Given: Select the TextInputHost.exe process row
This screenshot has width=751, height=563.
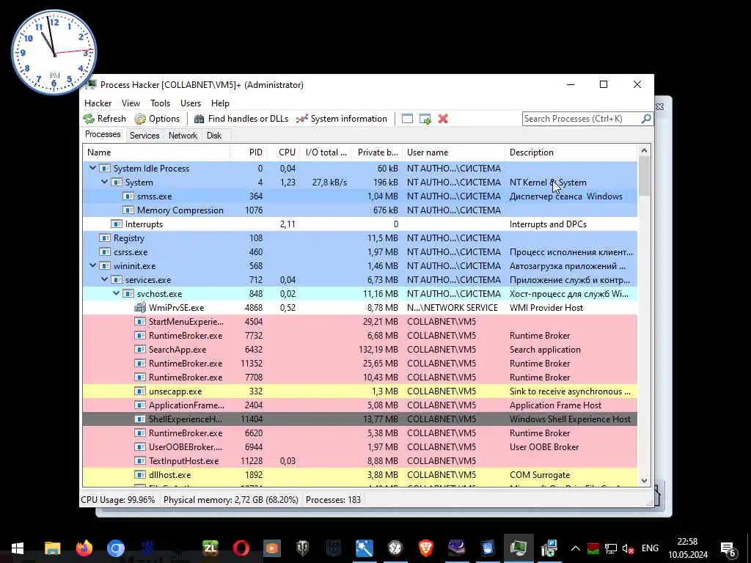Looking at the screenshot, I should click(359, 460).
